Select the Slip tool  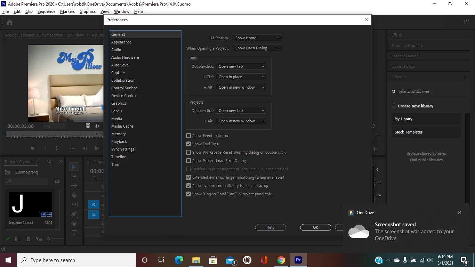(74, 205)
